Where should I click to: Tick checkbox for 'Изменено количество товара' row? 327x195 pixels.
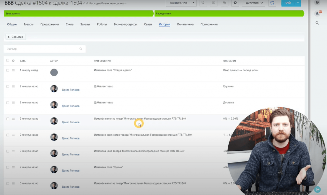point(8,135)
